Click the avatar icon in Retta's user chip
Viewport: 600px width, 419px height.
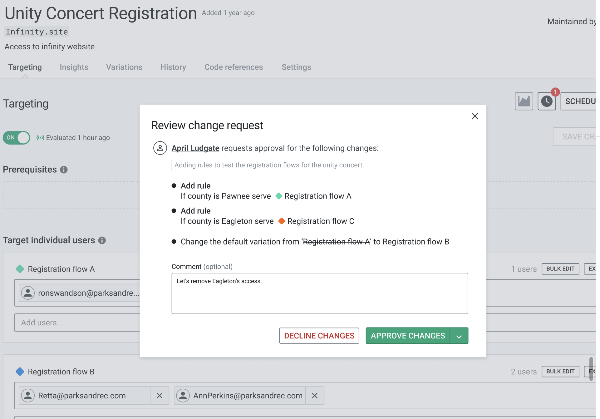pyautogui.click(x=28, y=396)
